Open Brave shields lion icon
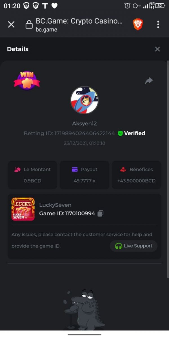Screen dimensions: 169x338 [138, 25]
